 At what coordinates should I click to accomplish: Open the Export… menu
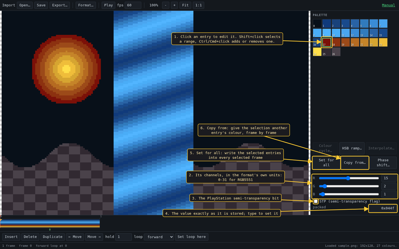click(x=60, y=5)
